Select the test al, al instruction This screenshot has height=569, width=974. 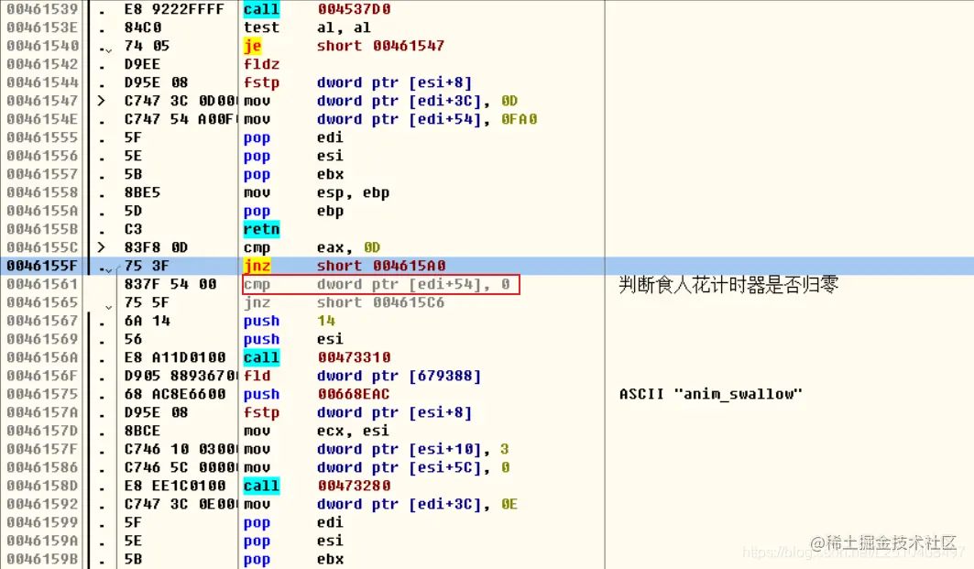307,27
